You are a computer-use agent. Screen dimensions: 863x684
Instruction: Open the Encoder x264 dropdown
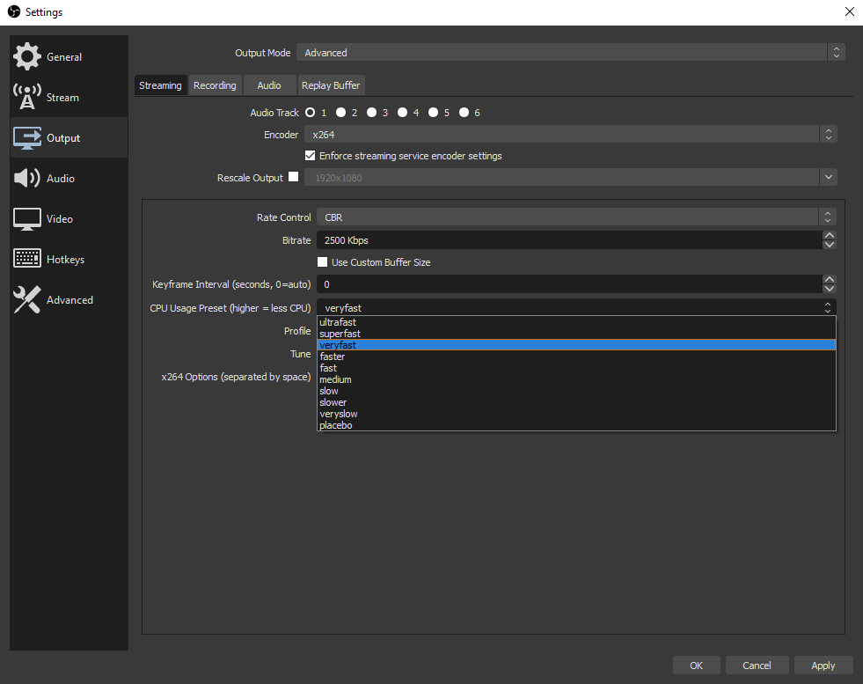pyautogui.click(x=570, y=135)
